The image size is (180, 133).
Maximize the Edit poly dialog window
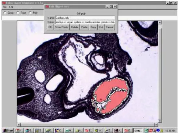pyautogui.click(x=111, y=6)
